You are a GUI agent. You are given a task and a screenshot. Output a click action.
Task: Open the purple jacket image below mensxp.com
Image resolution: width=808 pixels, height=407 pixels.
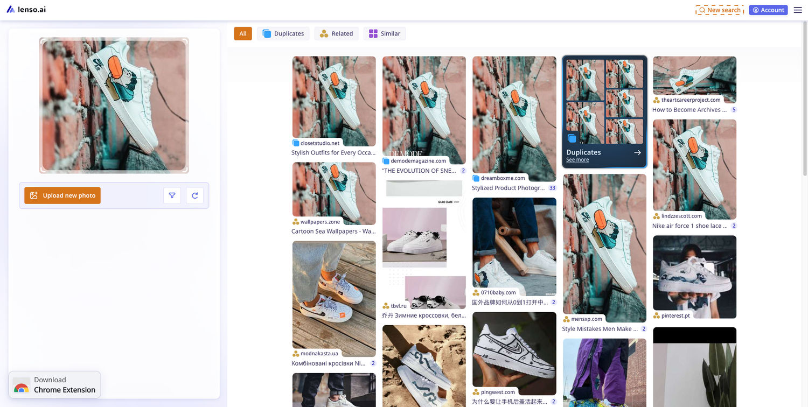coord(604,373)
